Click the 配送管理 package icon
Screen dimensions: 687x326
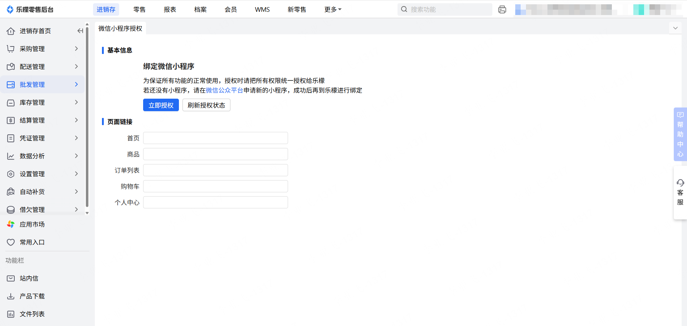11,67
